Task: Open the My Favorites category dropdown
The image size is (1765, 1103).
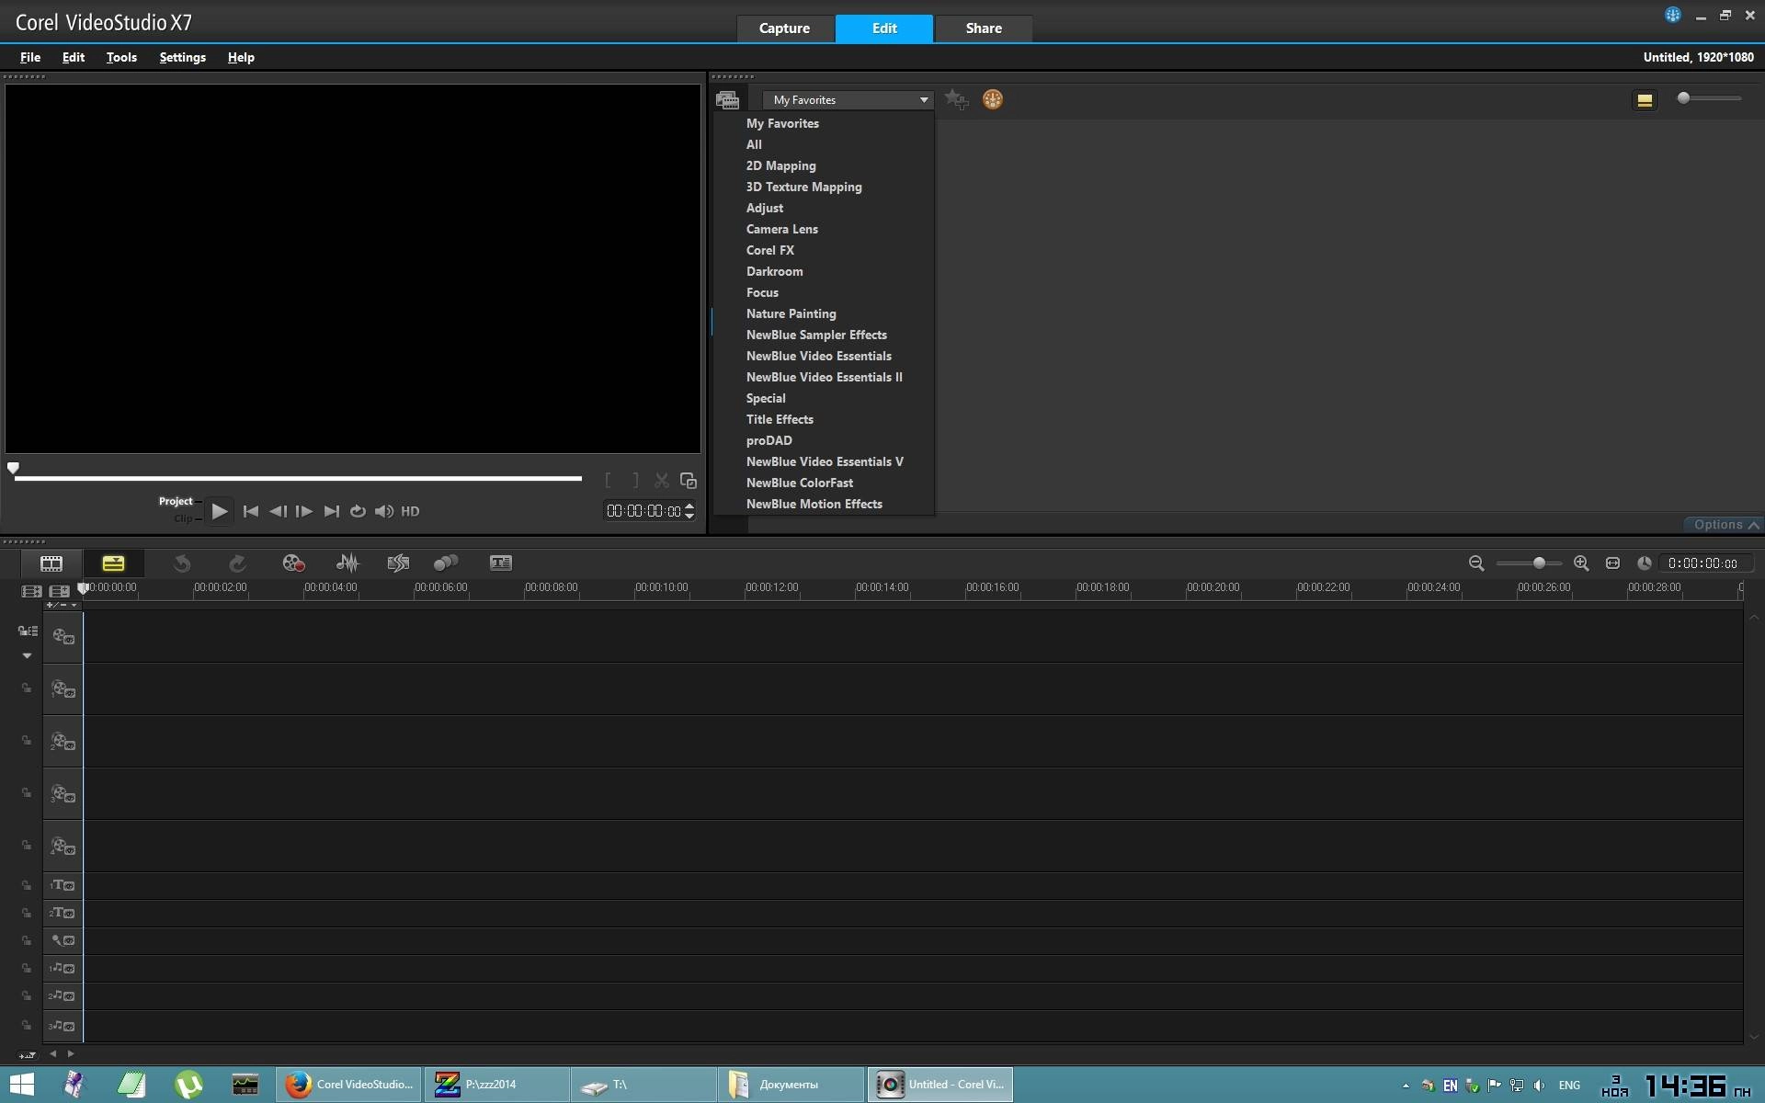Action: (x=848, y=99)
